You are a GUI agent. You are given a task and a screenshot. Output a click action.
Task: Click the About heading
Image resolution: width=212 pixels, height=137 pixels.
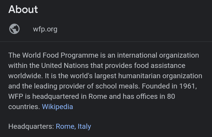[x=23, y=9]
